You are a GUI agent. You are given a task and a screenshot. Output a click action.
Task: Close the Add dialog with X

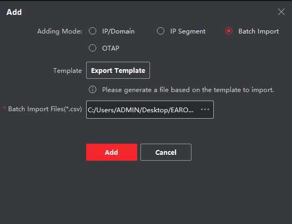pyautogui.click(x=281, y=12)
